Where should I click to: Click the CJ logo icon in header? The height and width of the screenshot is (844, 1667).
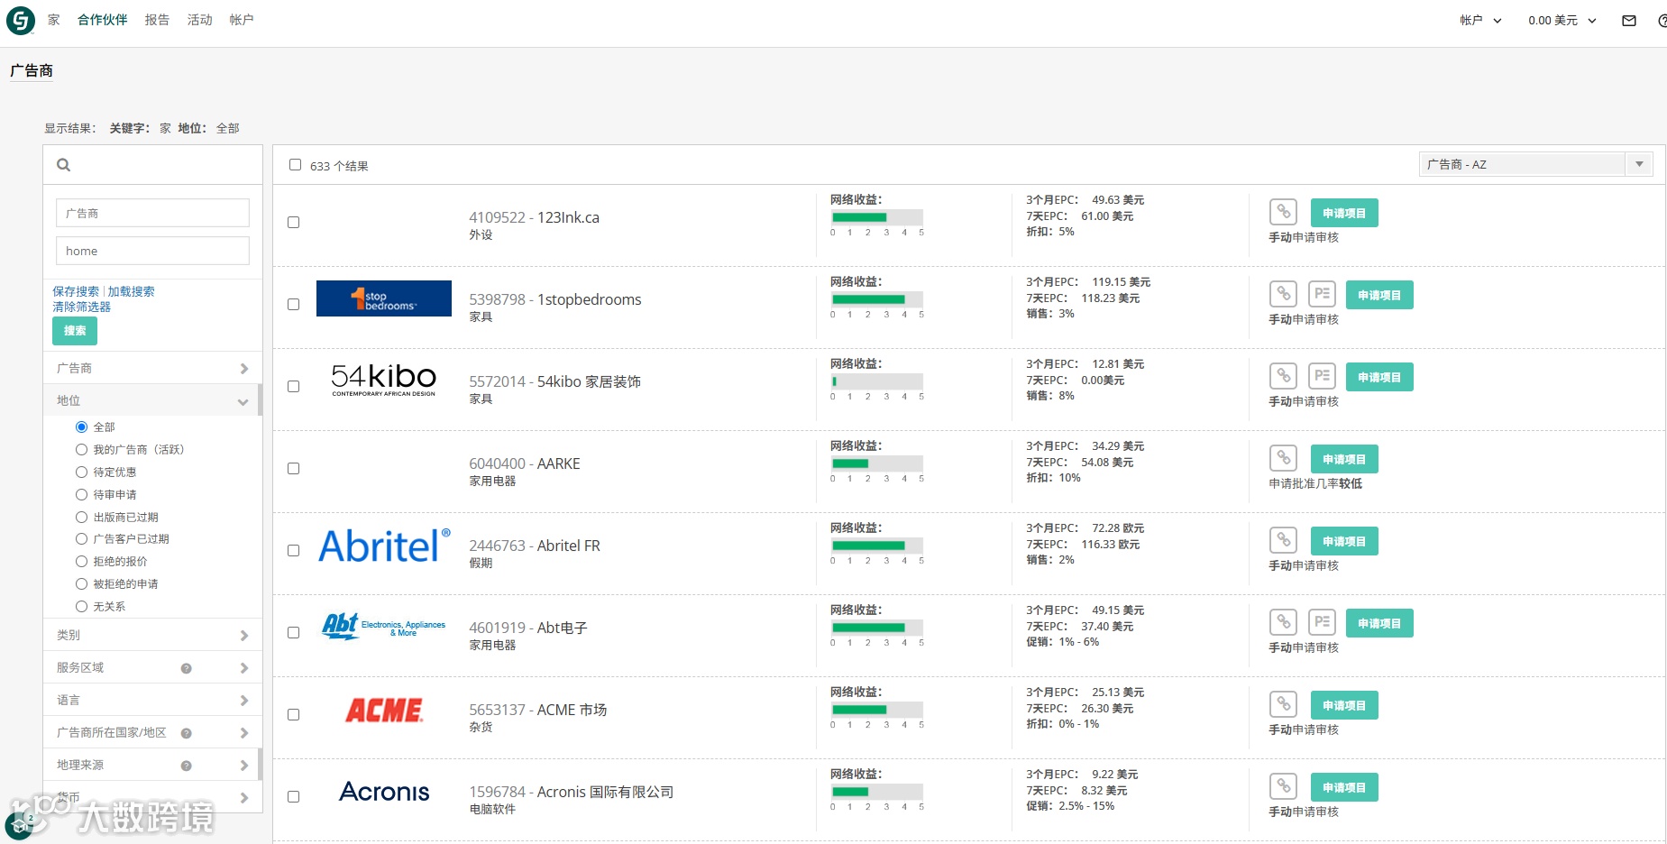point(20,20)
